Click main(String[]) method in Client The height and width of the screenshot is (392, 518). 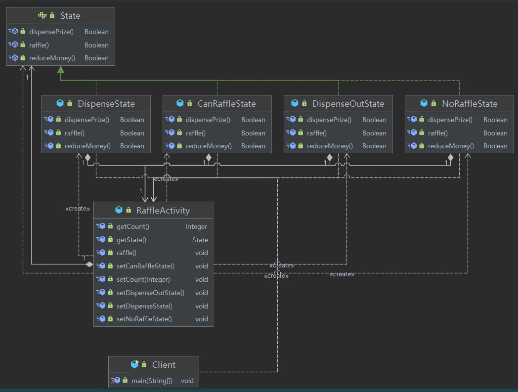pyautogui.click(x=152, y=381)
